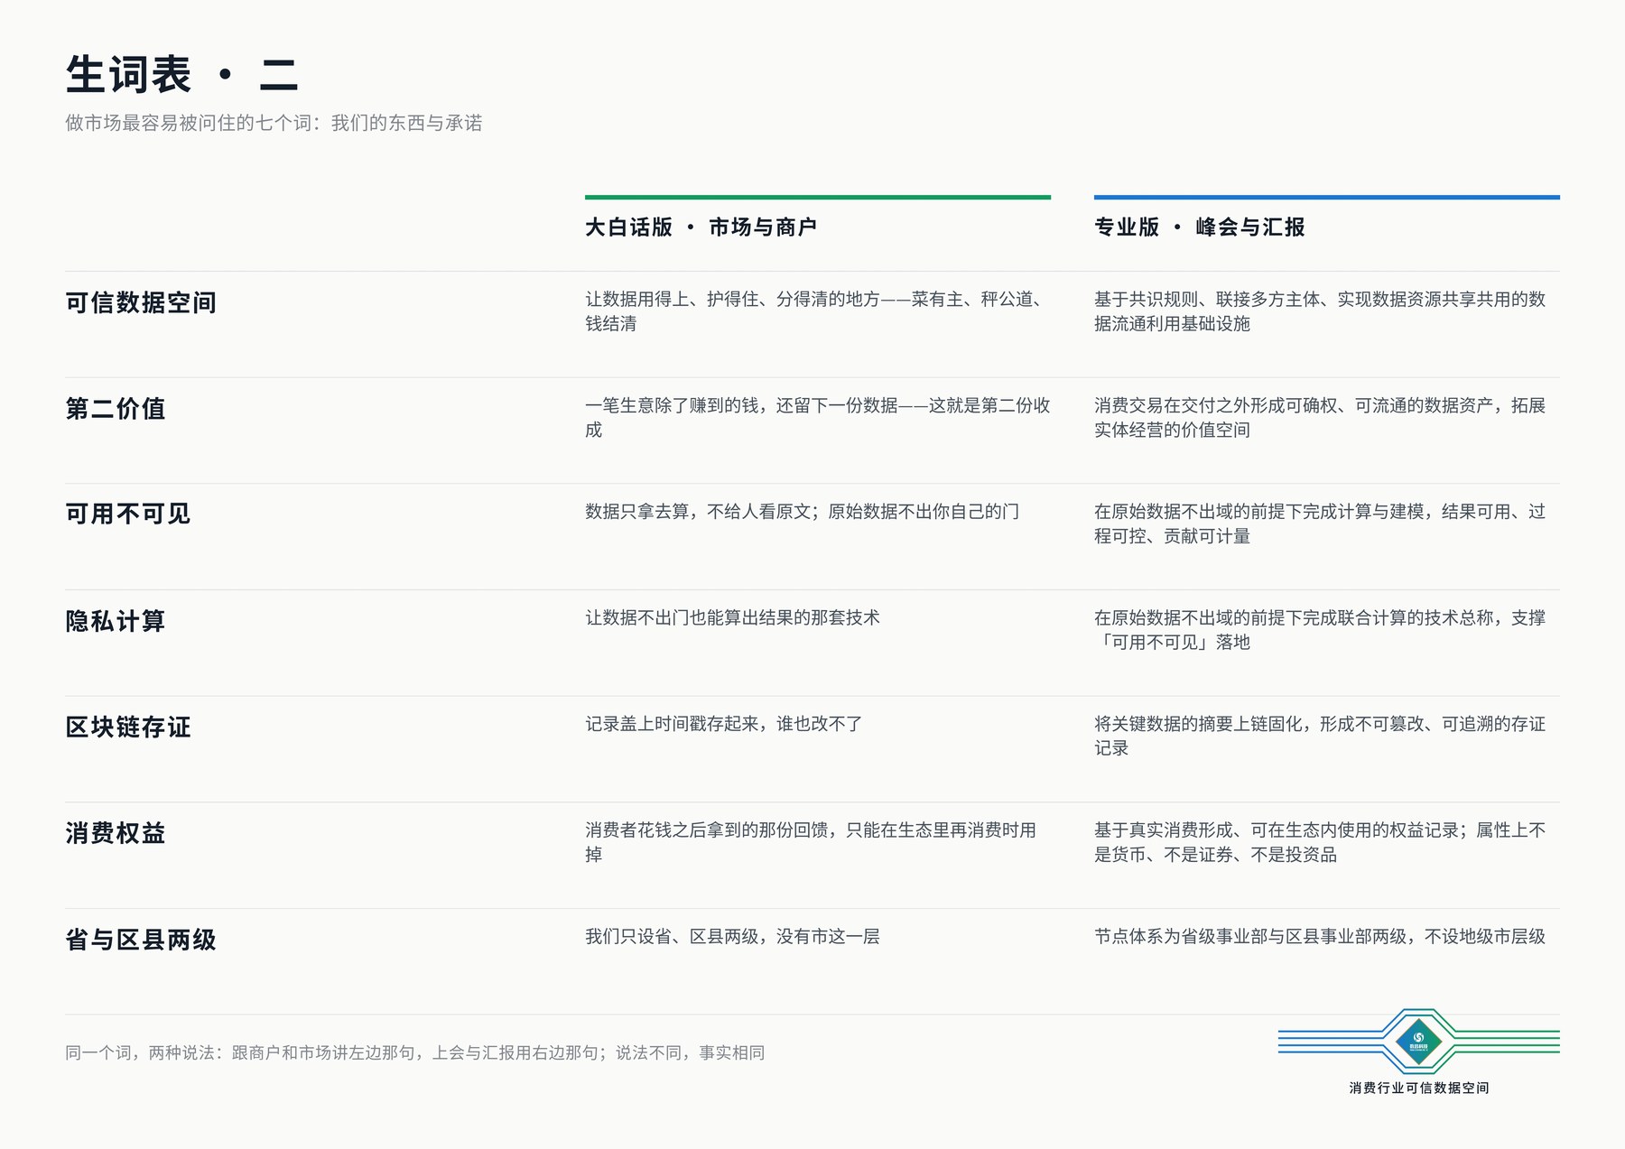Image resolution: width=1625 pixels, height=1149 pixels.
Task: Click plain definition 让数据不出门也能算出结果的那套技术
Action: [732, 618]
